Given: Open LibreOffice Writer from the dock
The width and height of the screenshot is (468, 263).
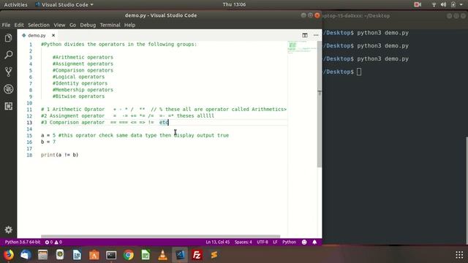Looking at the screenshot, I should click(77, 255).
